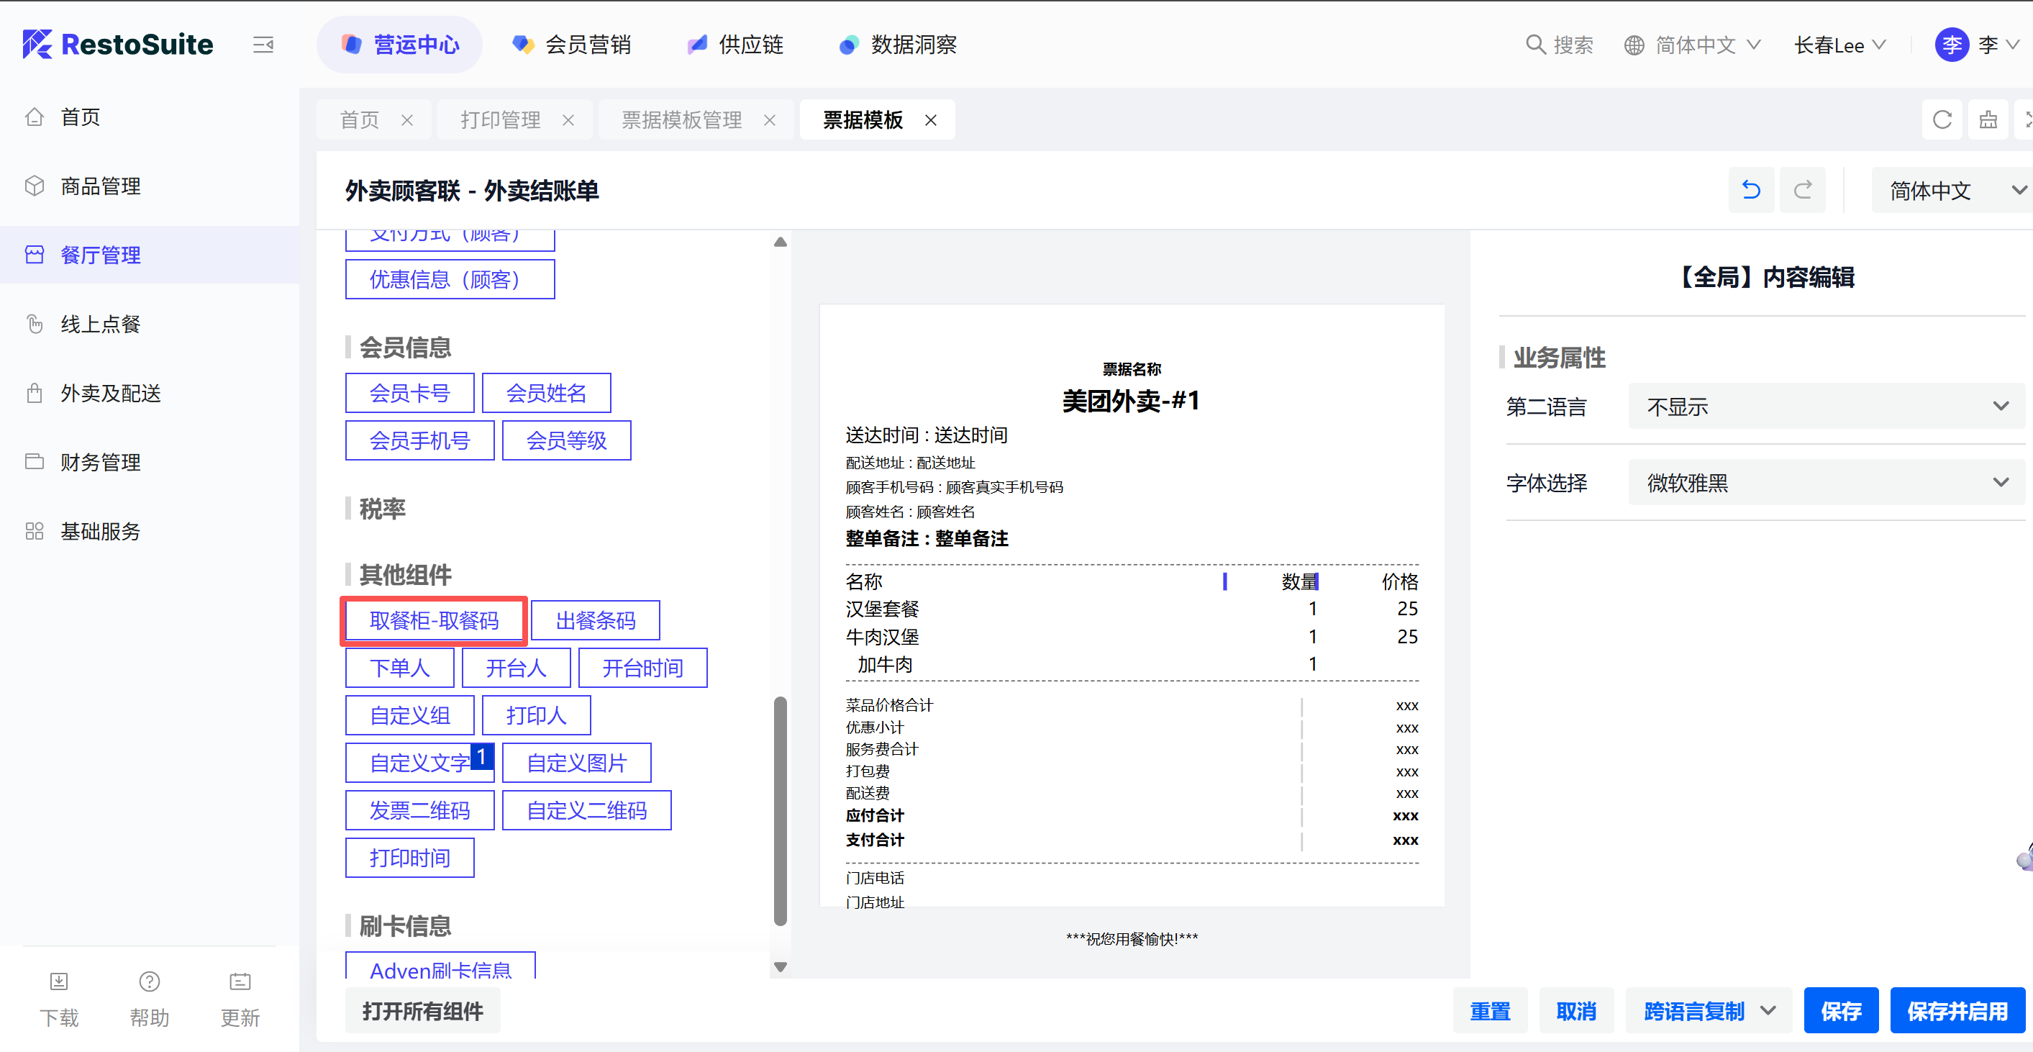Image resolution: width=2033 pixels, height=1052 pixels.
Task: Open the 第二语言 dropdown
Action: (x=1825, y=407)
